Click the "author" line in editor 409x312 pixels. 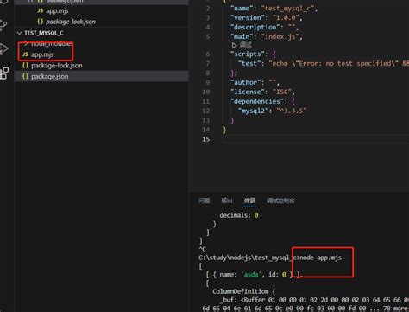255,82
